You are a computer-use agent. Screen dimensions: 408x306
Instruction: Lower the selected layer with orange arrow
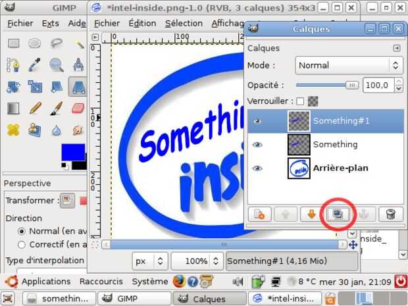[x=311, y=214]
